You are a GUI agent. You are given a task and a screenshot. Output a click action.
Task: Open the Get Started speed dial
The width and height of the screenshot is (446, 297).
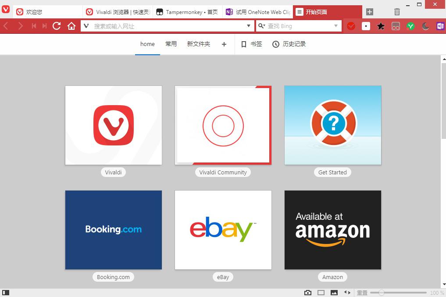333,125
